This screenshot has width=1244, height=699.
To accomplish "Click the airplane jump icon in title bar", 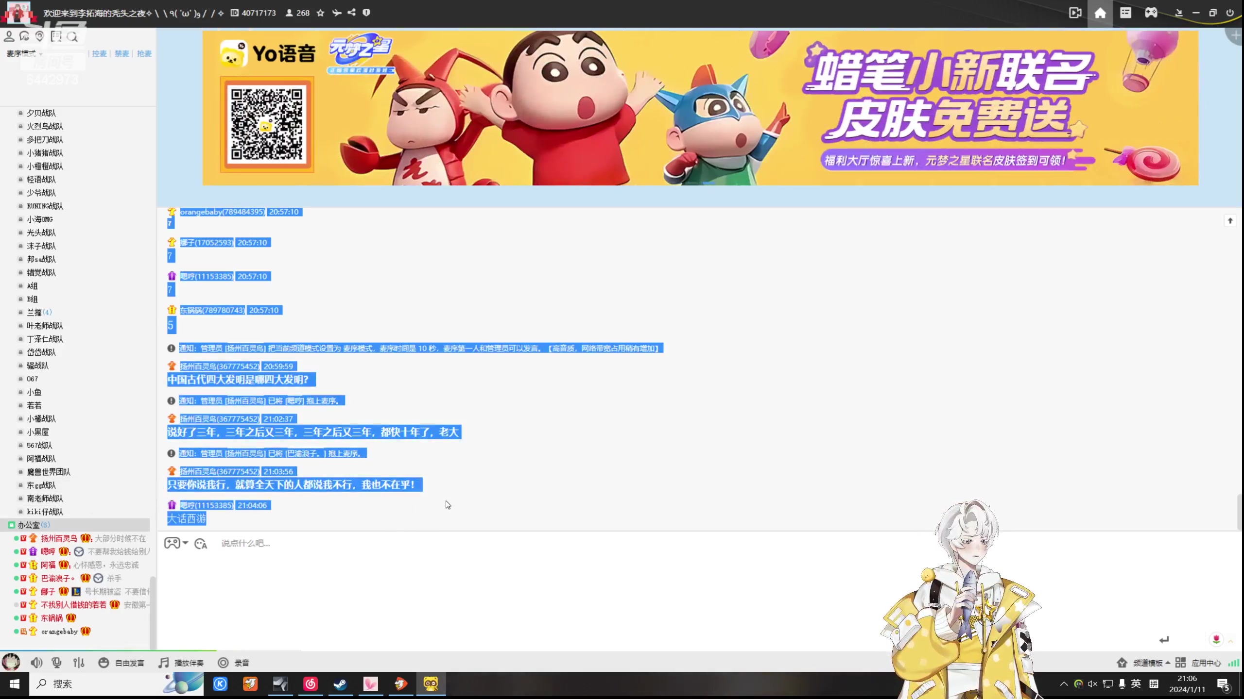I will click(336, 13).
